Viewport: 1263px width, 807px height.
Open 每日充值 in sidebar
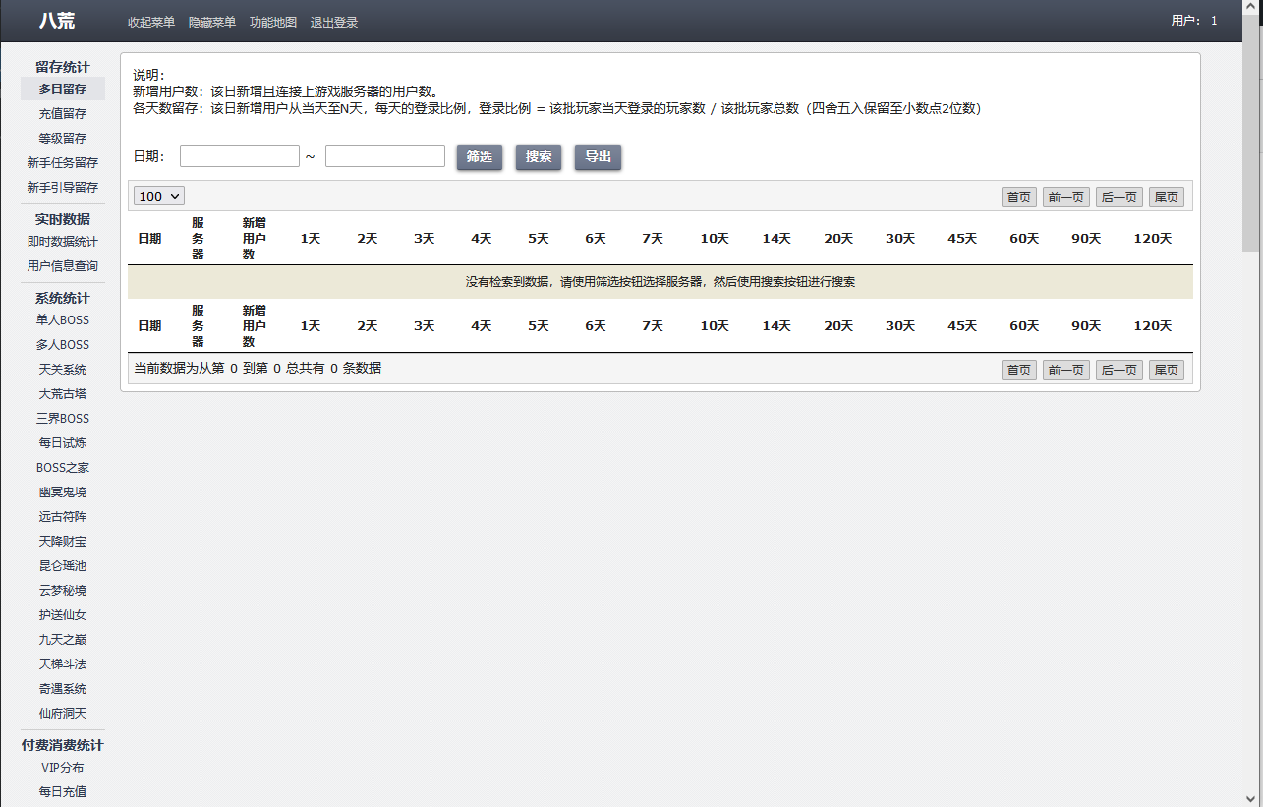63,791
